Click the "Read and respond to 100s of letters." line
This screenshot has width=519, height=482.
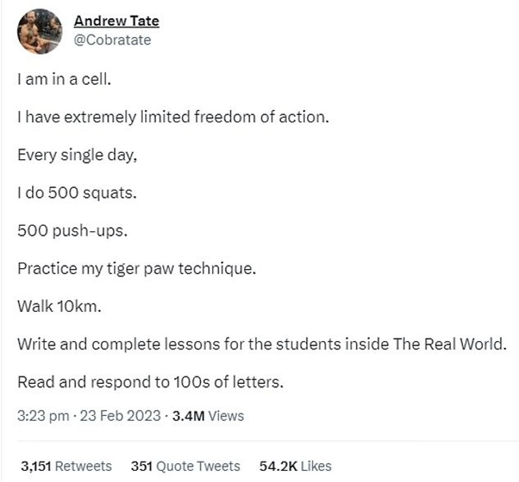[x=150, y=381]
